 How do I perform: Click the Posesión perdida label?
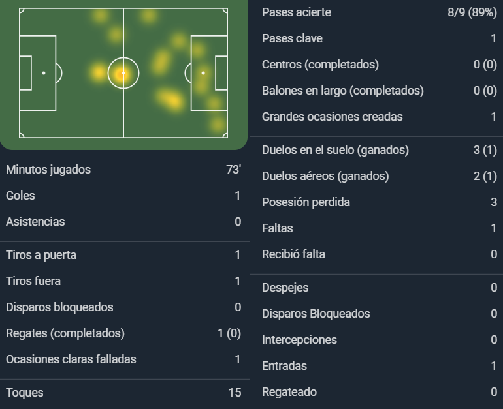pos(306,202)
